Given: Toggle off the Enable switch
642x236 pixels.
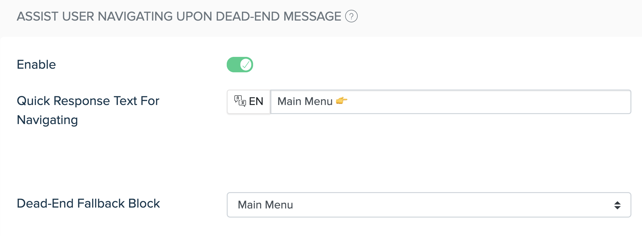Looking at the screenshot, I should [240, 64].
